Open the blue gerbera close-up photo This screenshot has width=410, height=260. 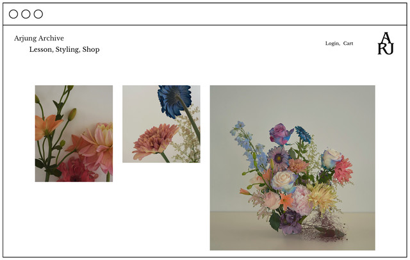161,124
